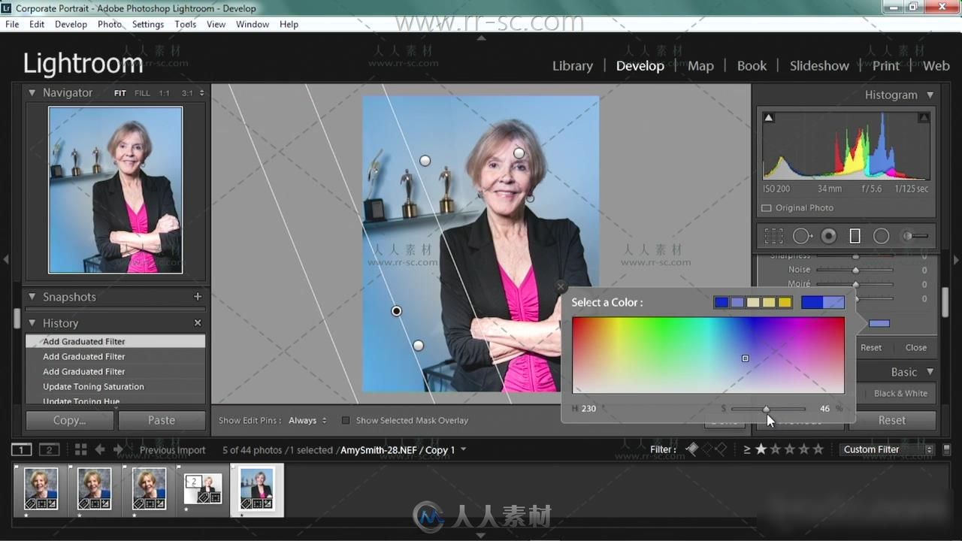The height and width of the screenshot is (541, 962).
Task: Hide the top module picker panel
Action: pyautogui.click(x=481, y=38)
